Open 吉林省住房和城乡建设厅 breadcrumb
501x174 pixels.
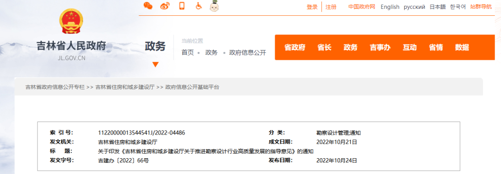coord(125,87)
